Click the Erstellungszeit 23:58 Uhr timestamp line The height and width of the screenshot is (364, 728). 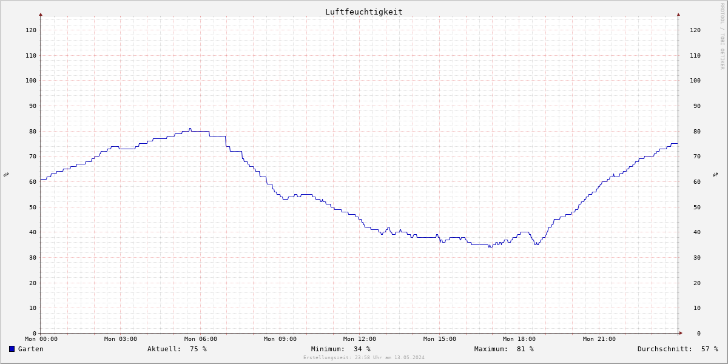(x=364, y=357)
